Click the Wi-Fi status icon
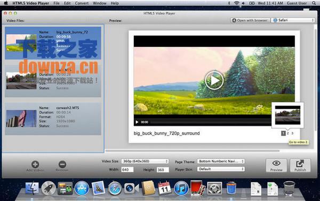 pos(236,3)
